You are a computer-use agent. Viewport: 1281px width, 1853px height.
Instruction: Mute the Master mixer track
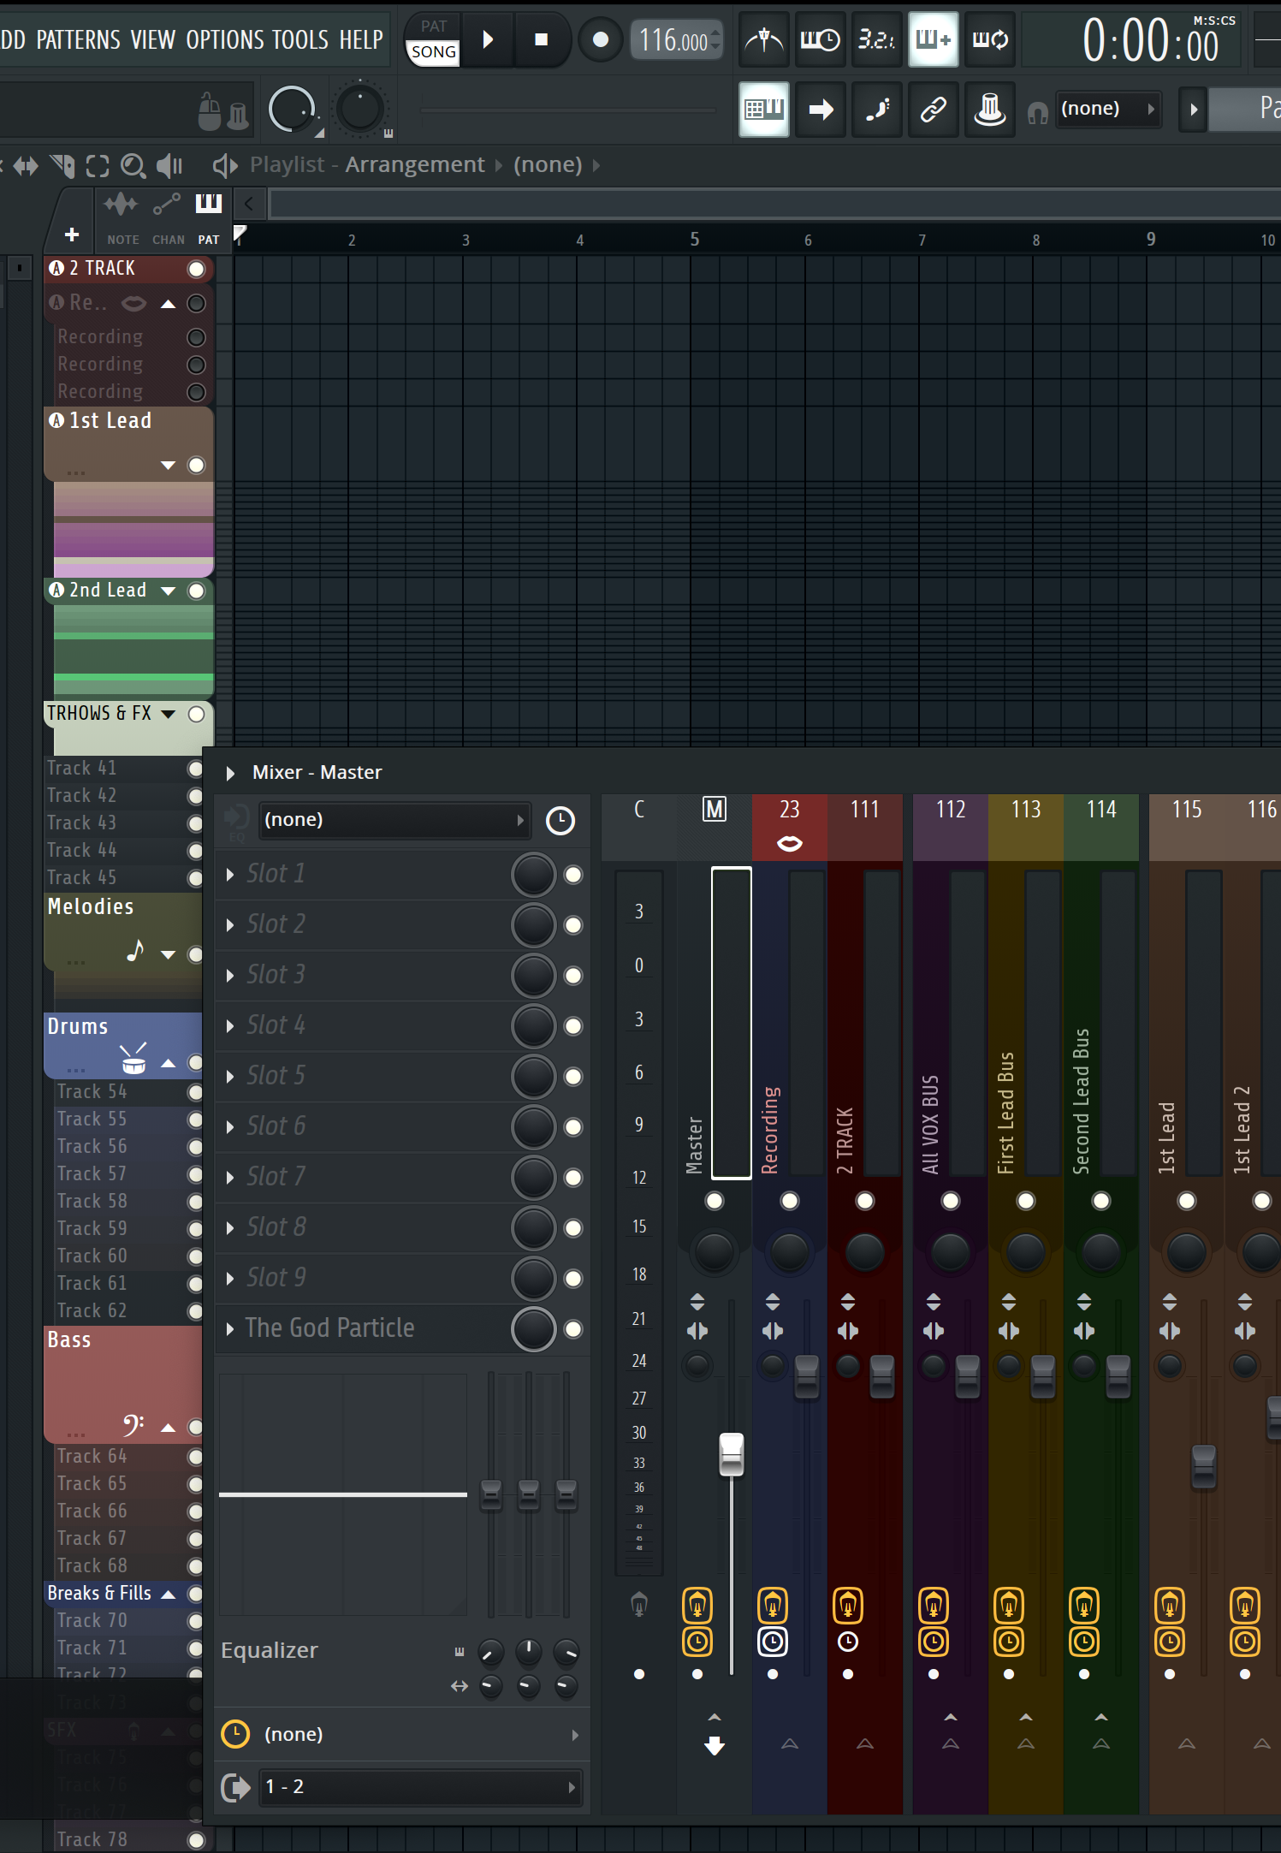(x=715, y=1201)
